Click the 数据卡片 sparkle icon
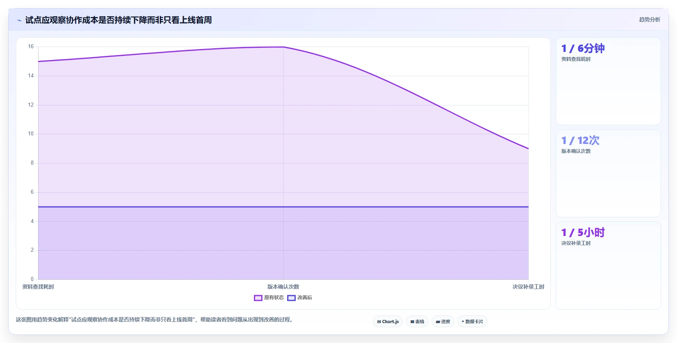Screen dimensions: 677x343 [x=463, y=322]
